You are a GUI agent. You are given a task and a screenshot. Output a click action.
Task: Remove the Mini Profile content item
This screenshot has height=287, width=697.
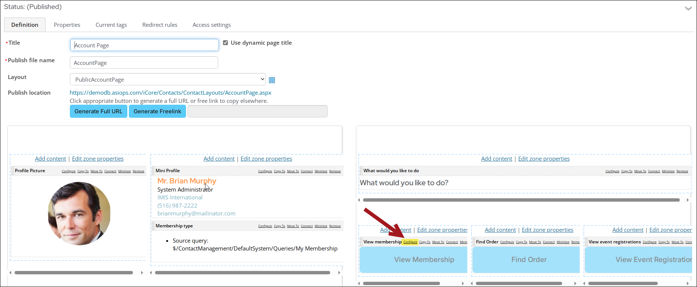[335, 171]
